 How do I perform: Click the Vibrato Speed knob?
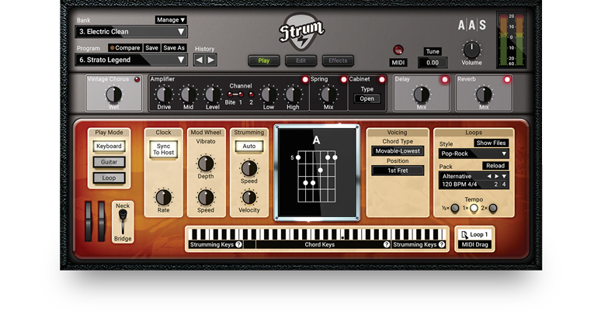(x=206, y=197)
